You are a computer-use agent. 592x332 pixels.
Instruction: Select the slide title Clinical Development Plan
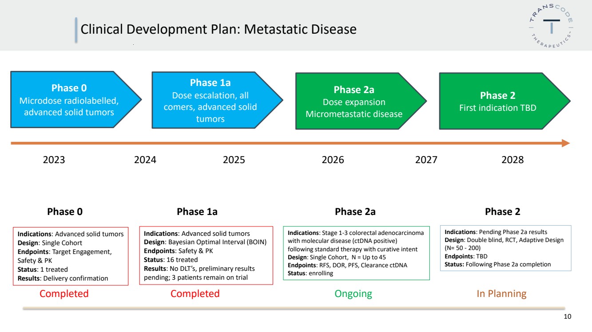(219, 29)
